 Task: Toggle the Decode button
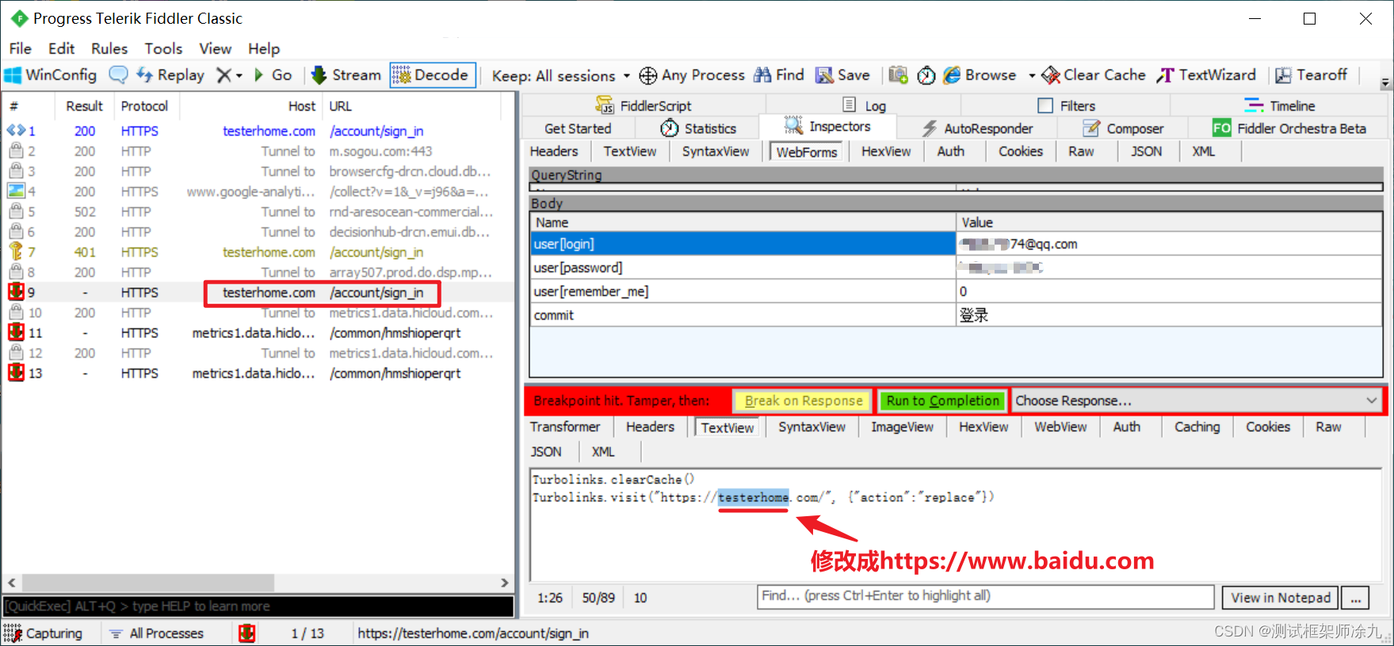pos(432,75)
